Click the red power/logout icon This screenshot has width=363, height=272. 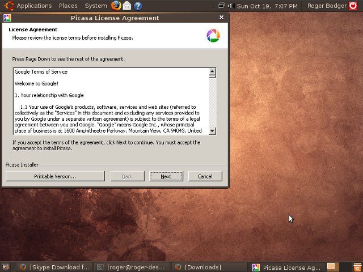point(353,6)
